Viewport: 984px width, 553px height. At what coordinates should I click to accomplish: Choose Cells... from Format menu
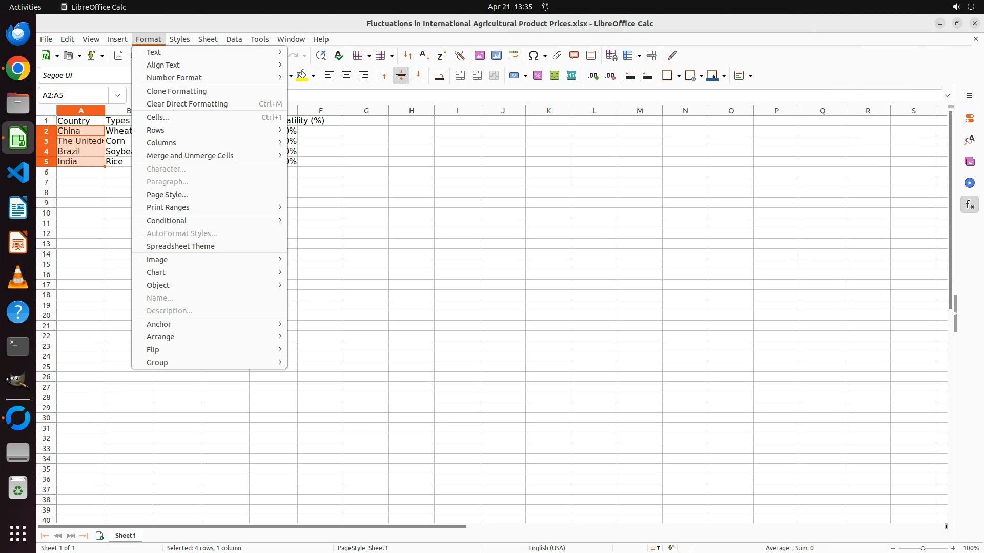157,117
